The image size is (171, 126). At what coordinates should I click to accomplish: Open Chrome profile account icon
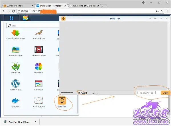143,3
